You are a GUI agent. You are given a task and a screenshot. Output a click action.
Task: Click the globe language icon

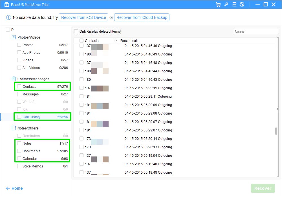tap(242, 5)
